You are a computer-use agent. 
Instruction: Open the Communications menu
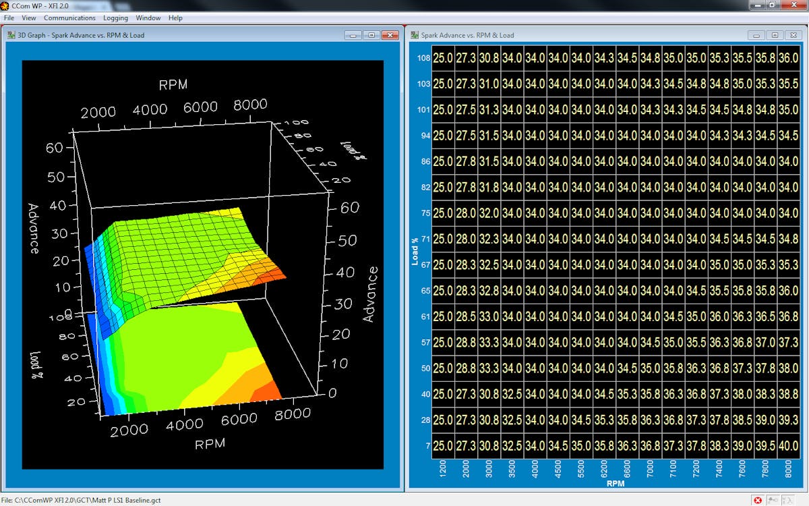pos(69,18)
